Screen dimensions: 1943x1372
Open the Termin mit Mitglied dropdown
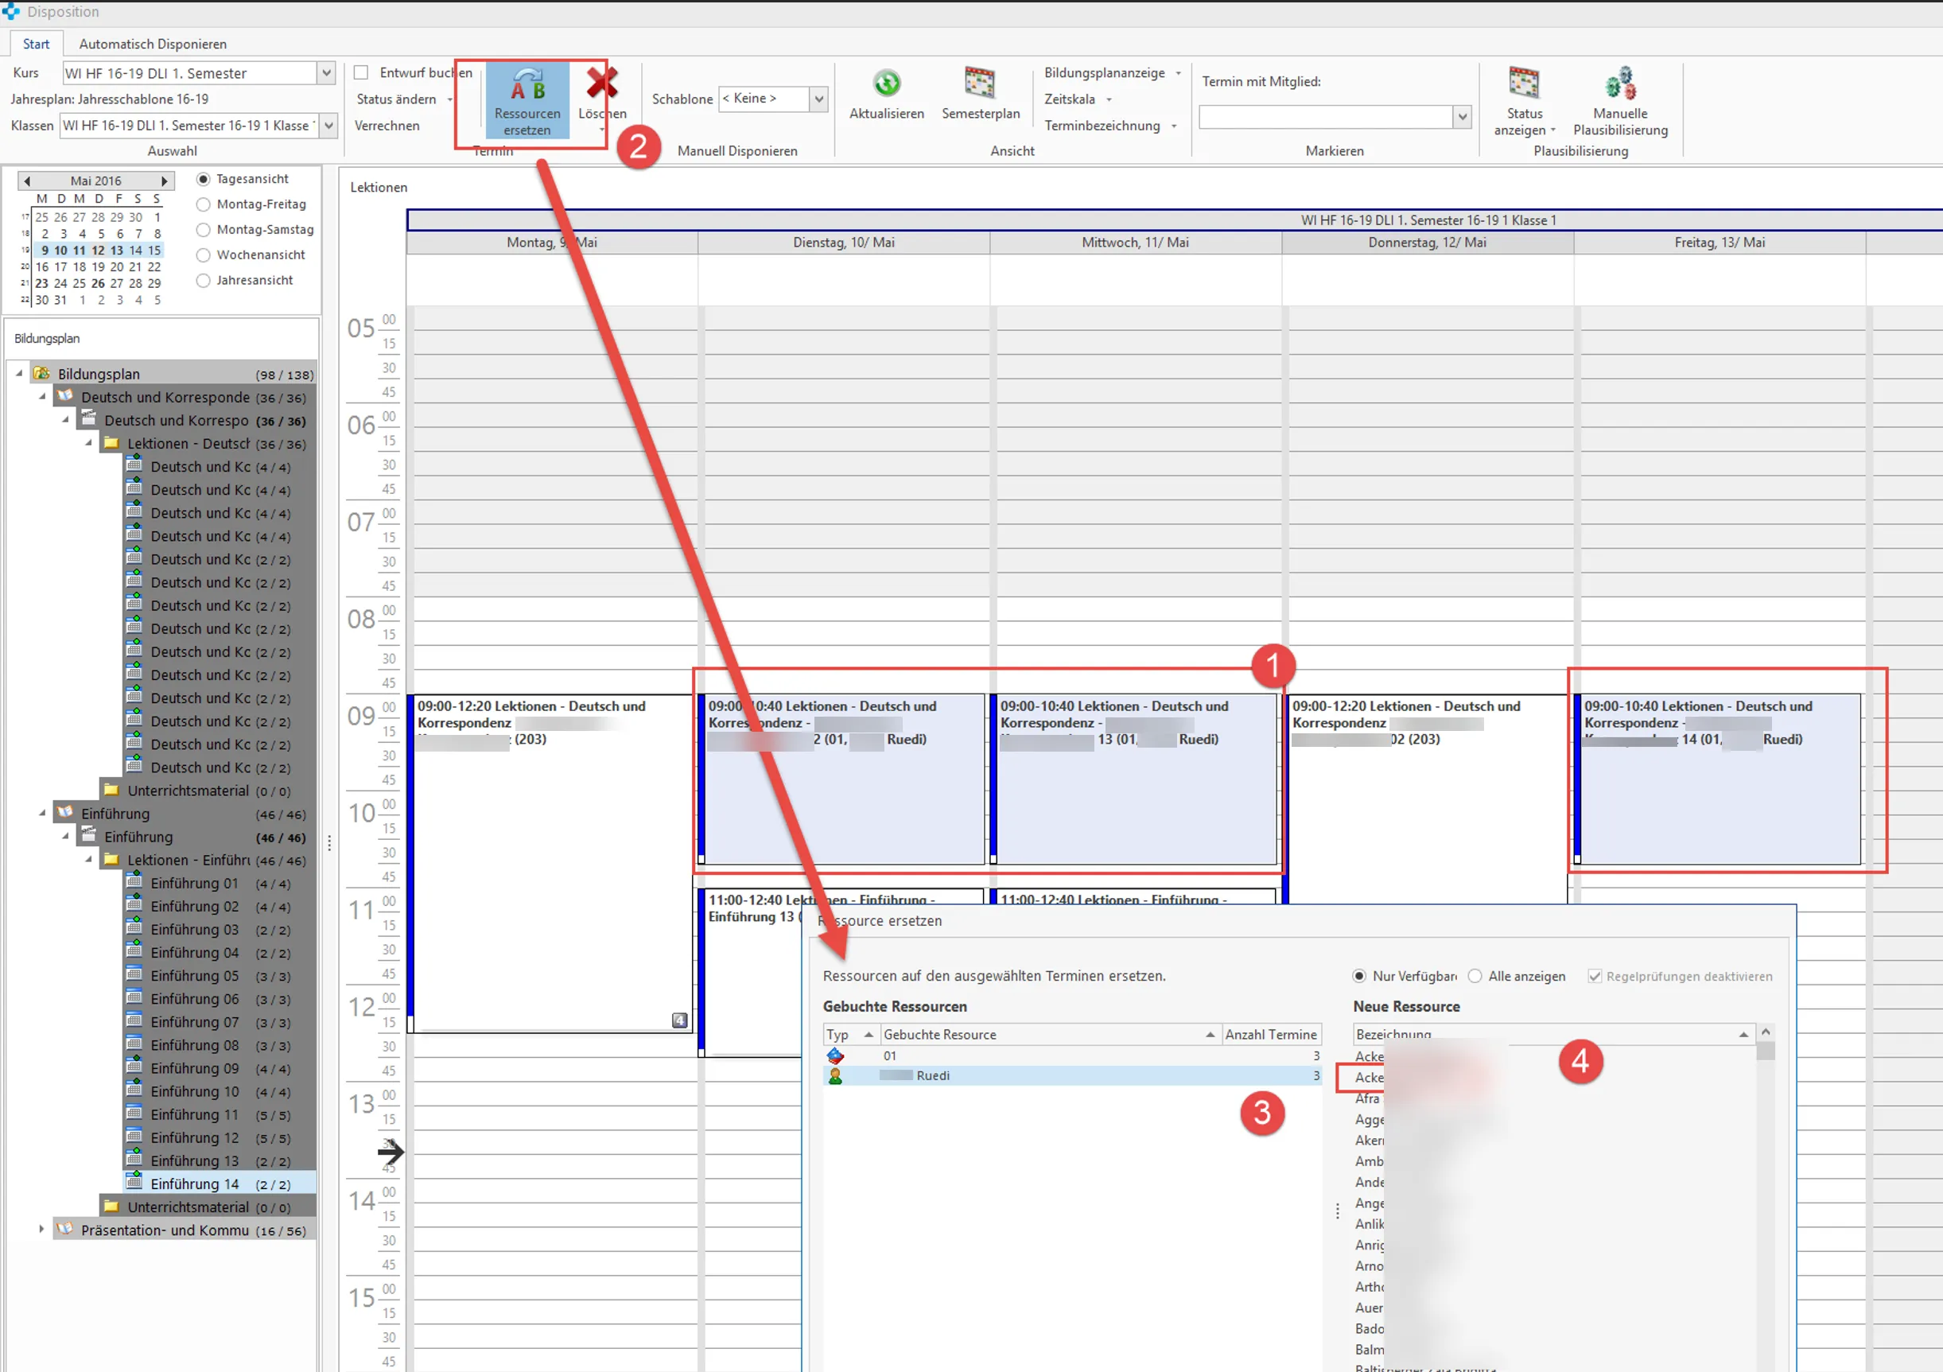(x=1462, y=117)
